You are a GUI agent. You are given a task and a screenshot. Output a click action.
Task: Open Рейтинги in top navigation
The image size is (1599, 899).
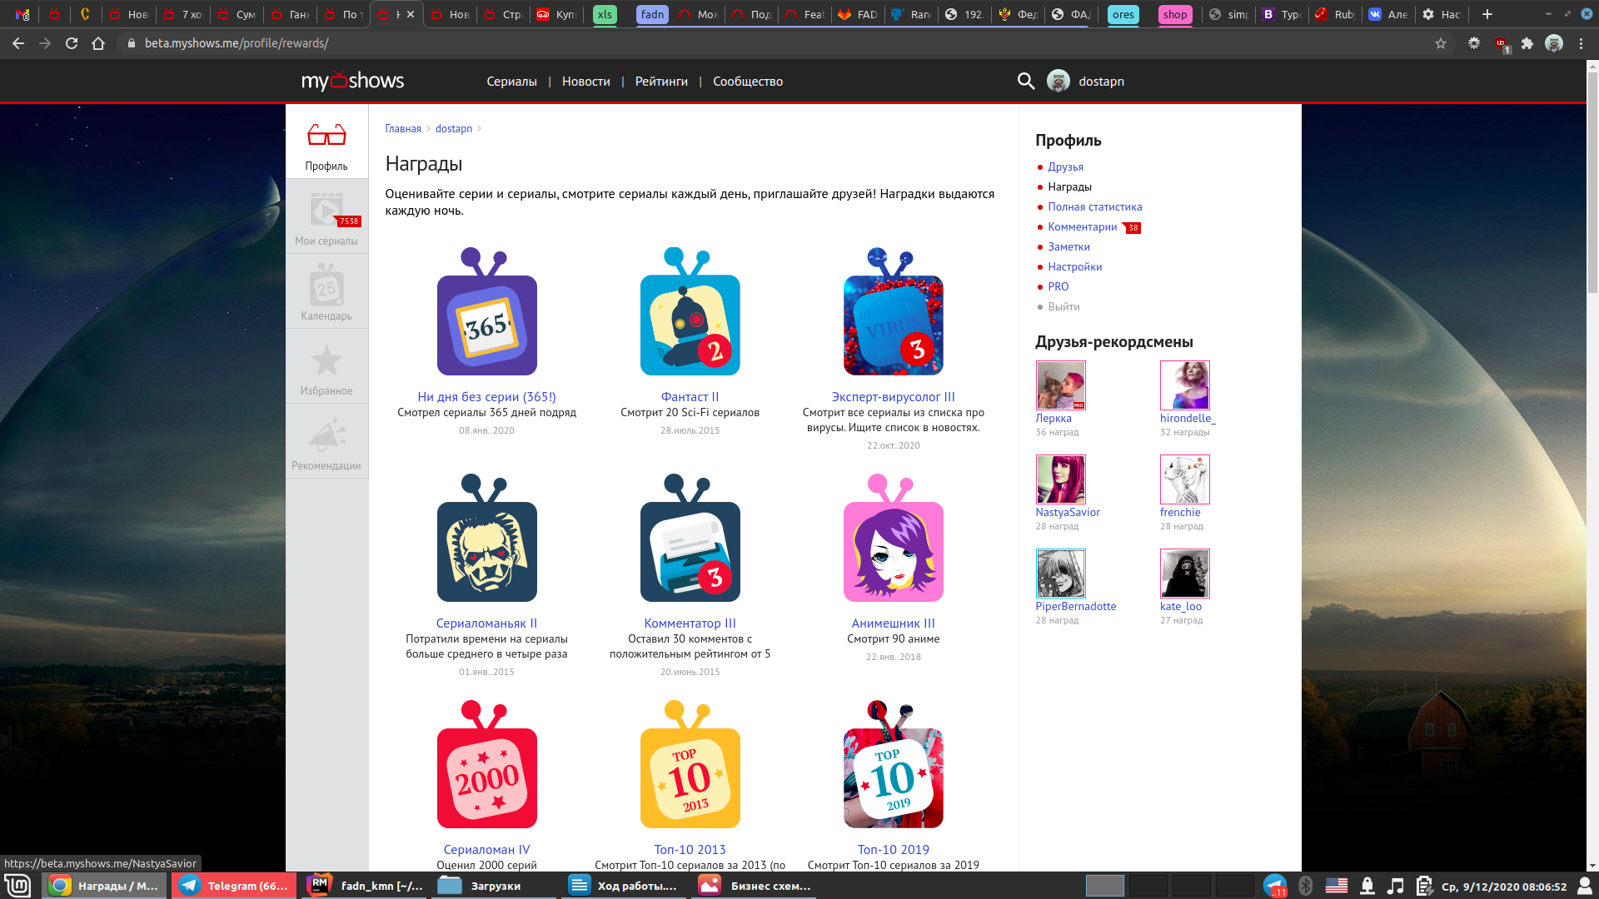pos(661,81)
